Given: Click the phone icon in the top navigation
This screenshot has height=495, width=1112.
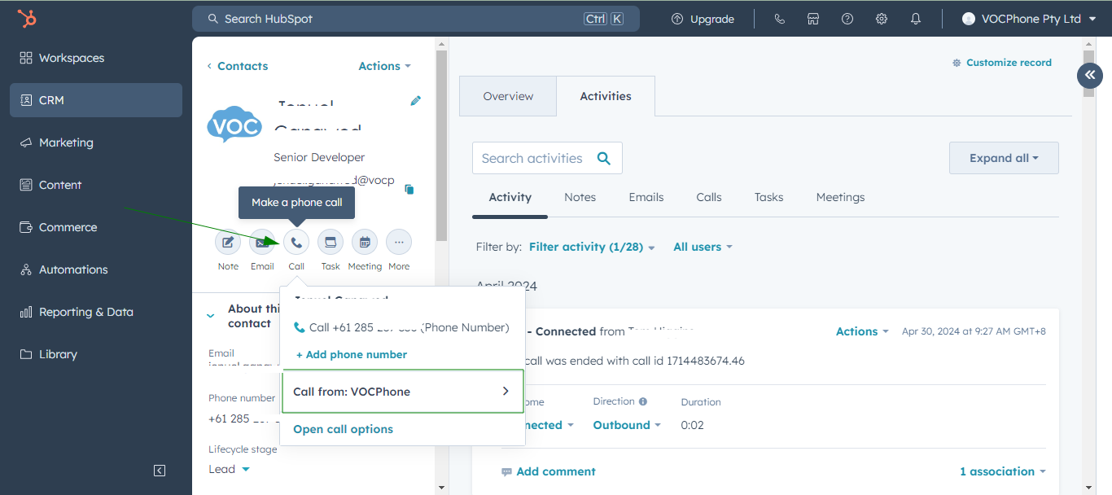Looking at the screenshot, I should tap(779, 18).
